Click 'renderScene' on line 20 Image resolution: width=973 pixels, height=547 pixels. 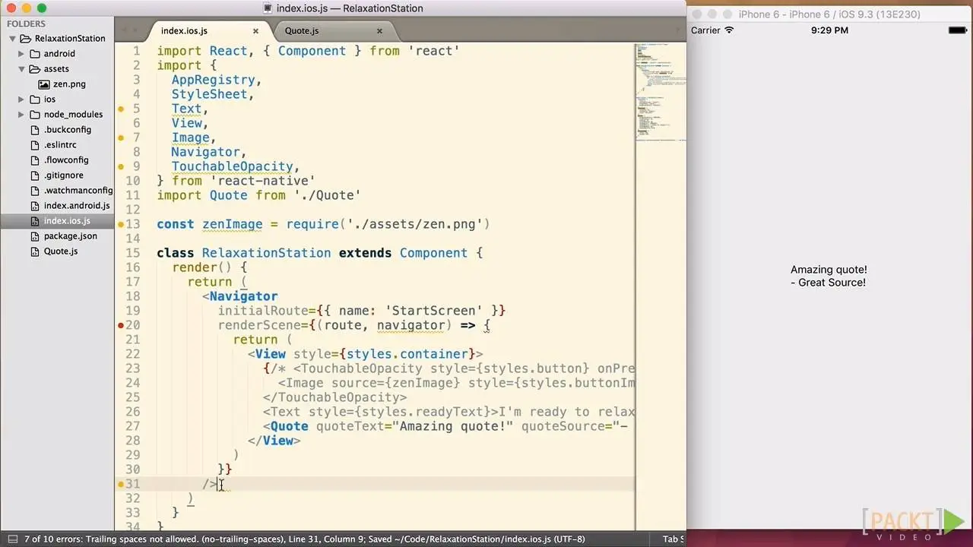click(259, 325)
